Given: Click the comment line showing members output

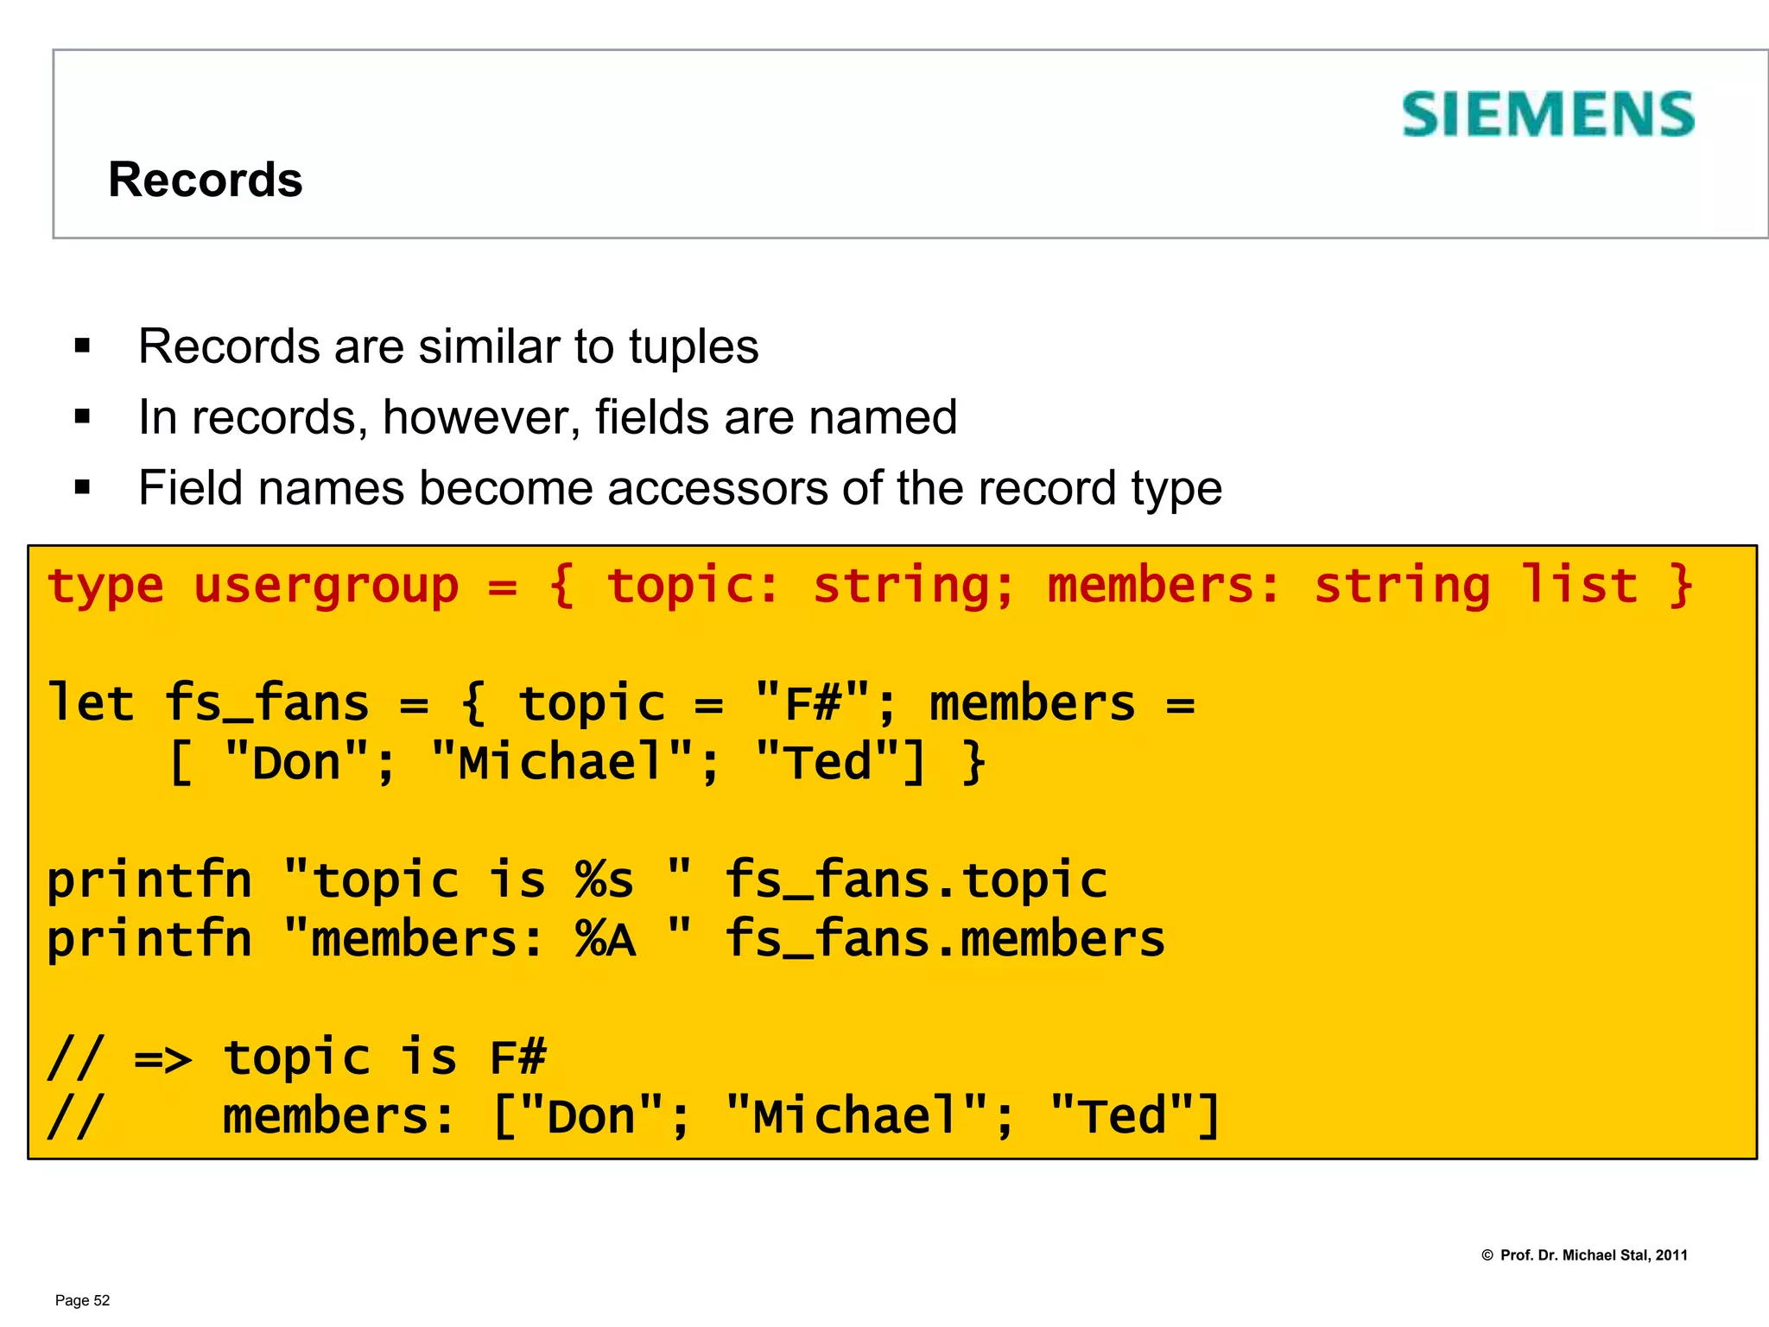Looking at the screenshot, I should (x=634, y=1116).
